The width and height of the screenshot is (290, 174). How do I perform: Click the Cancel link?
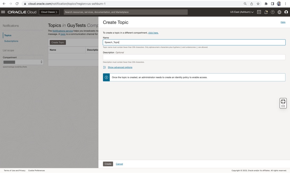click(119, 164)
